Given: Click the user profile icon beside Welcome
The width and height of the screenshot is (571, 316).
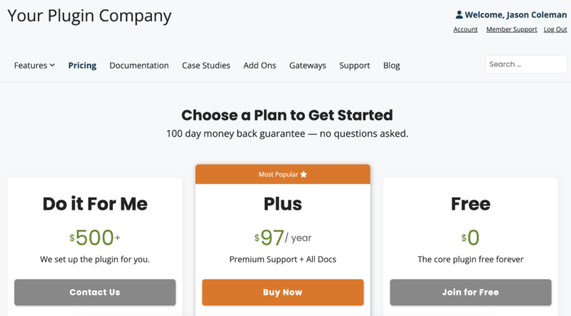Looking at the screenshot, I should 459,14.
